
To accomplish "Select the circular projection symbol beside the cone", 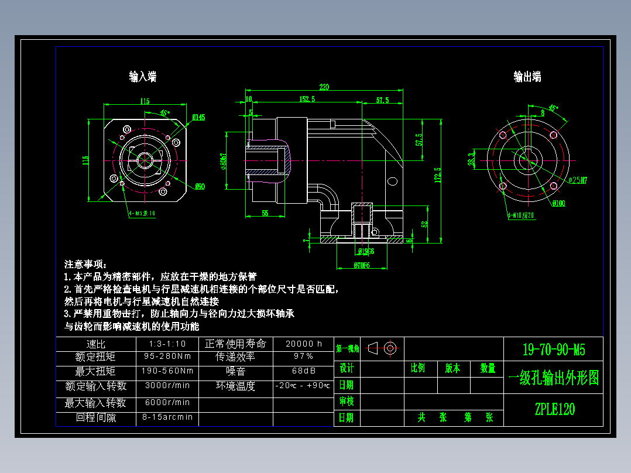I will point(391,348).
